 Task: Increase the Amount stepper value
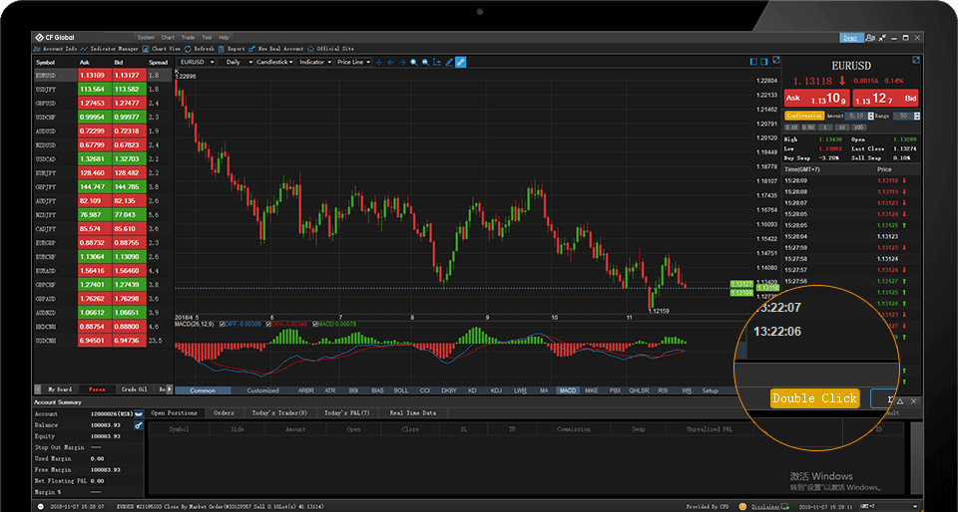pyautogui.click(x=871, y=114)
